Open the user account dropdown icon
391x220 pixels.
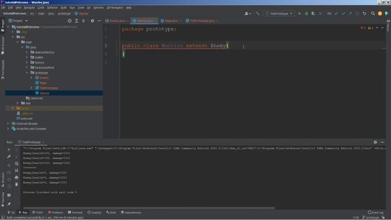(x=247, y=13)
